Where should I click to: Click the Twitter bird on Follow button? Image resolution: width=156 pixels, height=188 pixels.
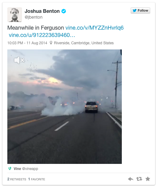135,11
